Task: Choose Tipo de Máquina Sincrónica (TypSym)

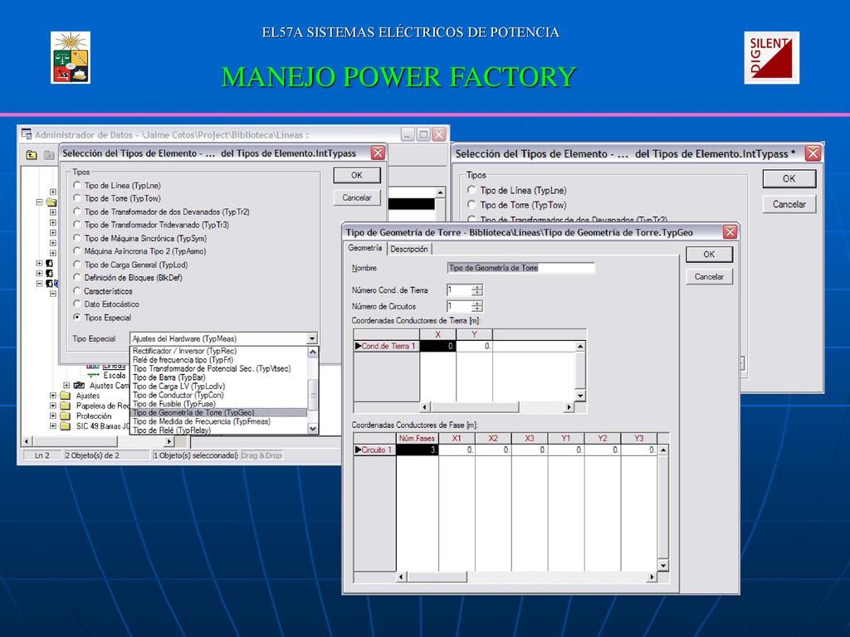Action: tap(77, 238)
